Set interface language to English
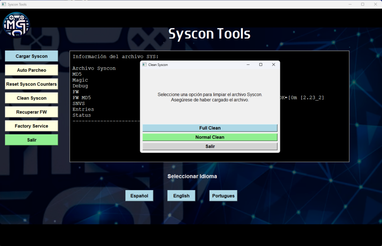 coord(181,196)
